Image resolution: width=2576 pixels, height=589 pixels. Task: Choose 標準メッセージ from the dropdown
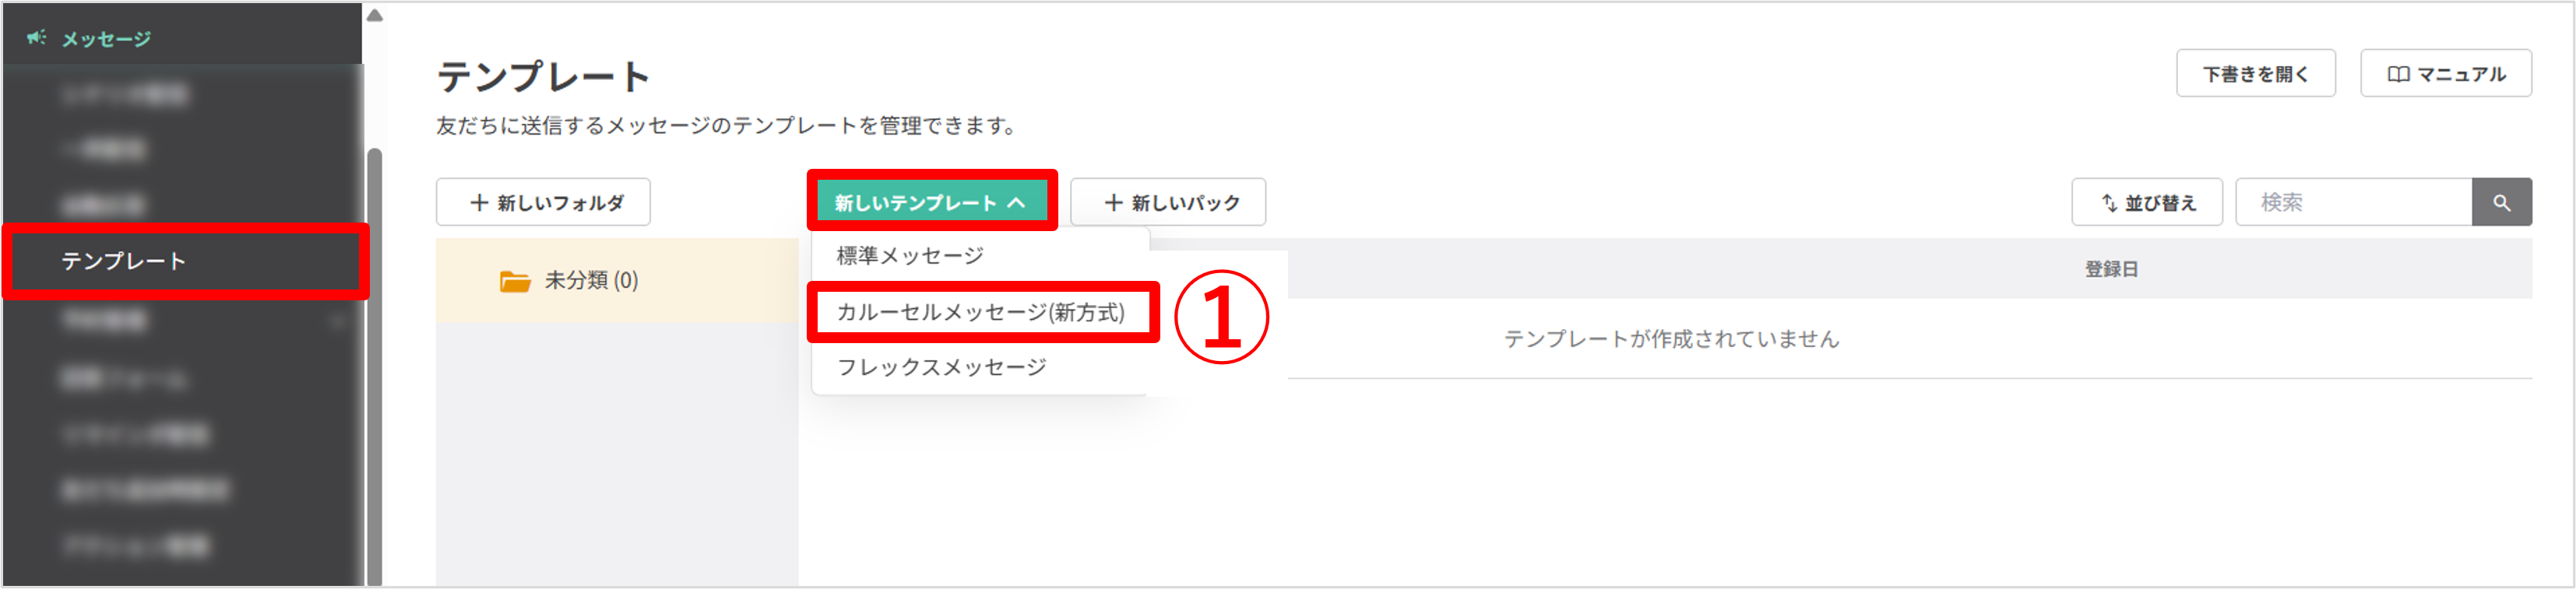tap(910, 256)
